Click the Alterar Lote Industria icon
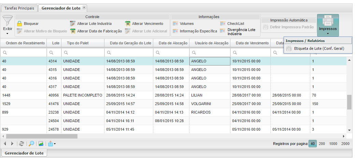The height and width of the screenshot is (161, 356). (73, 24)
